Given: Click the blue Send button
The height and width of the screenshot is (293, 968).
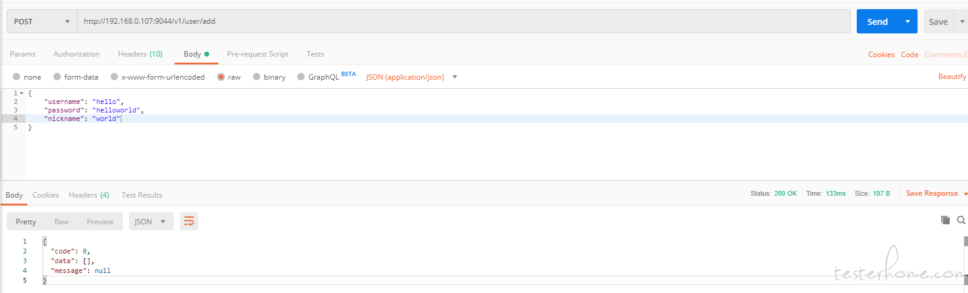Looking at the screenshot, I should point(877,21).
